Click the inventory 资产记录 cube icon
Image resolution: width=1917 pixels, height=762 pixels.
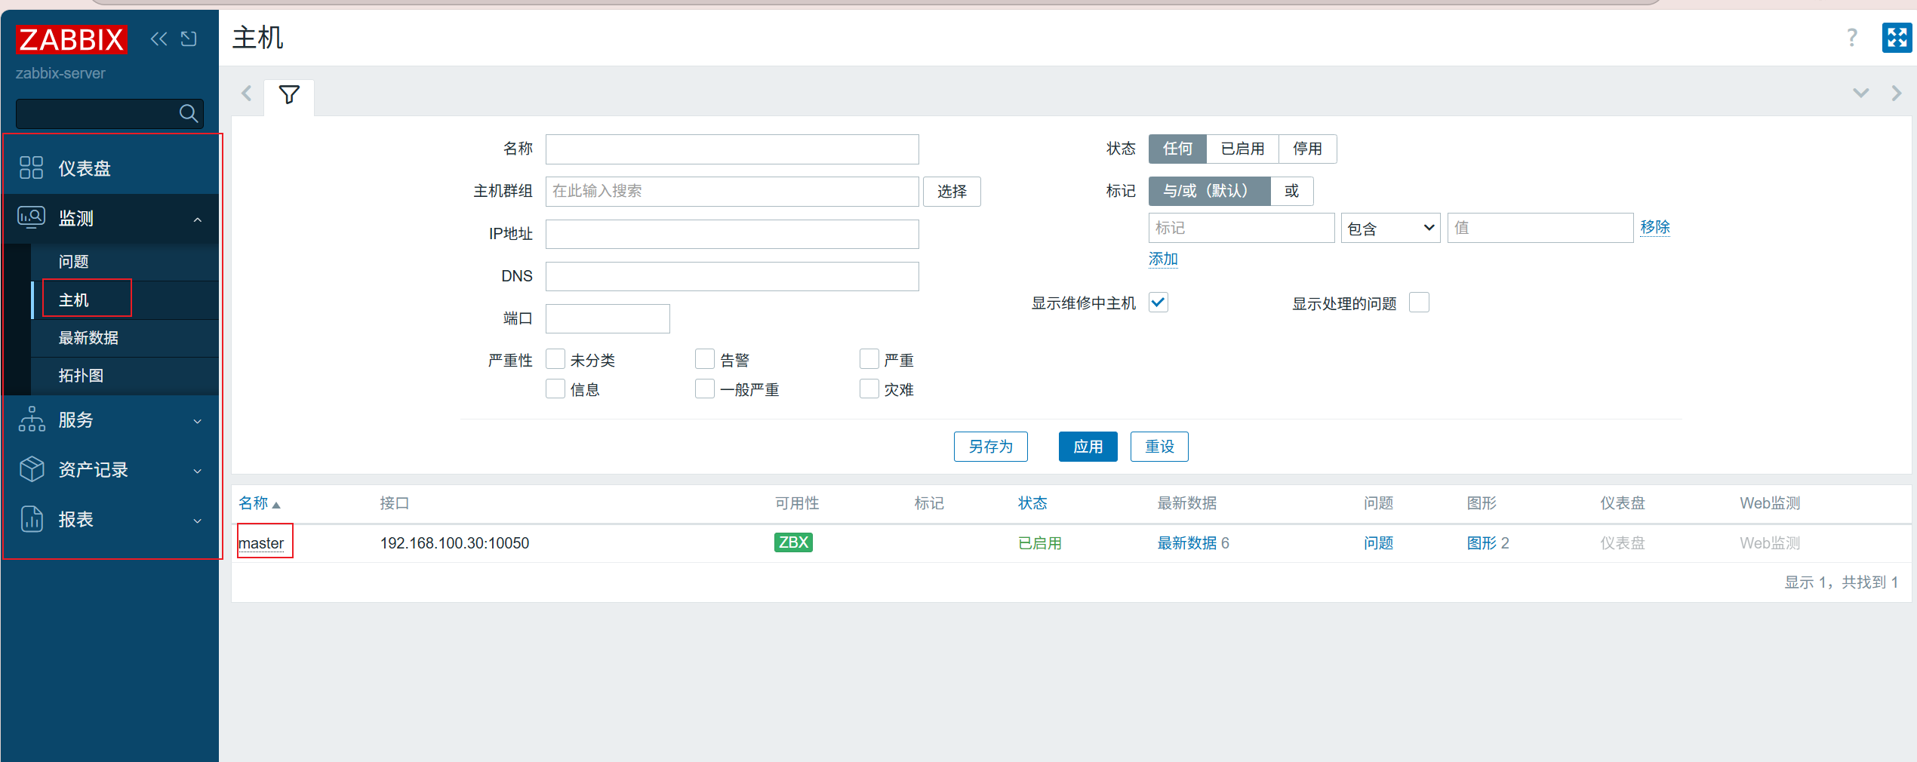click(x=32, y=469)
